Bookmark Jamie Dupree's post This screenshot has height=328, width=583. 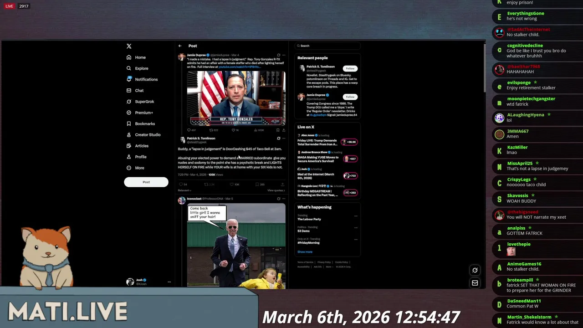point(277,130)
